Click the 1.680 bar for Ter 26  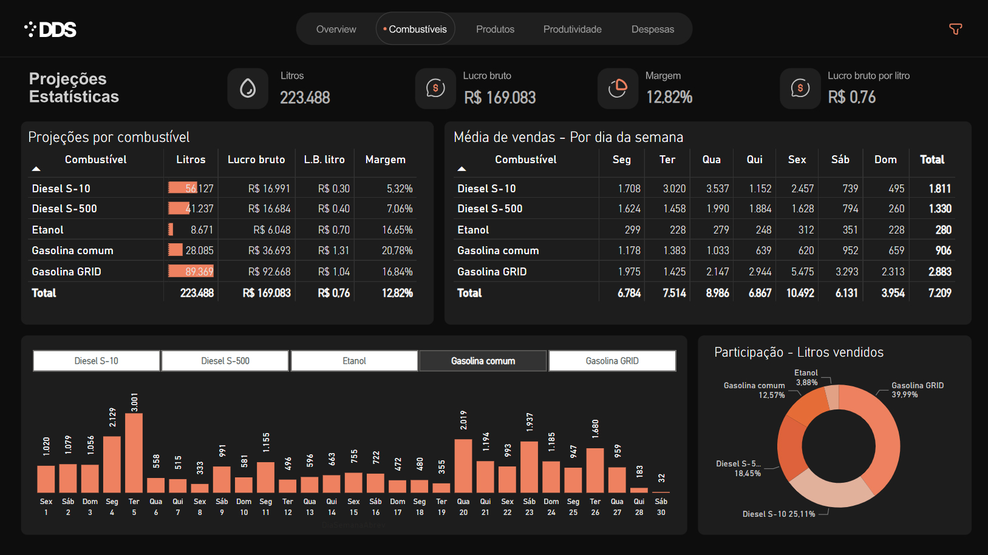coord(595,470)
